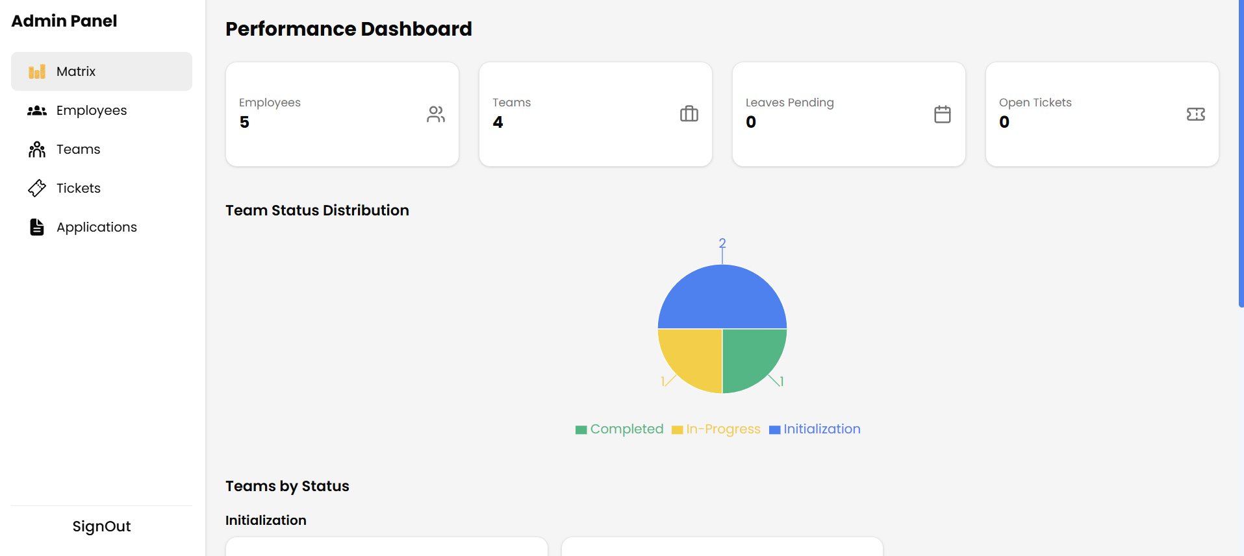Click the ticket icon on Open Tickets card
Image resolution: width=1244 pixels, height=556 pixels.
tap(1196, 114)
